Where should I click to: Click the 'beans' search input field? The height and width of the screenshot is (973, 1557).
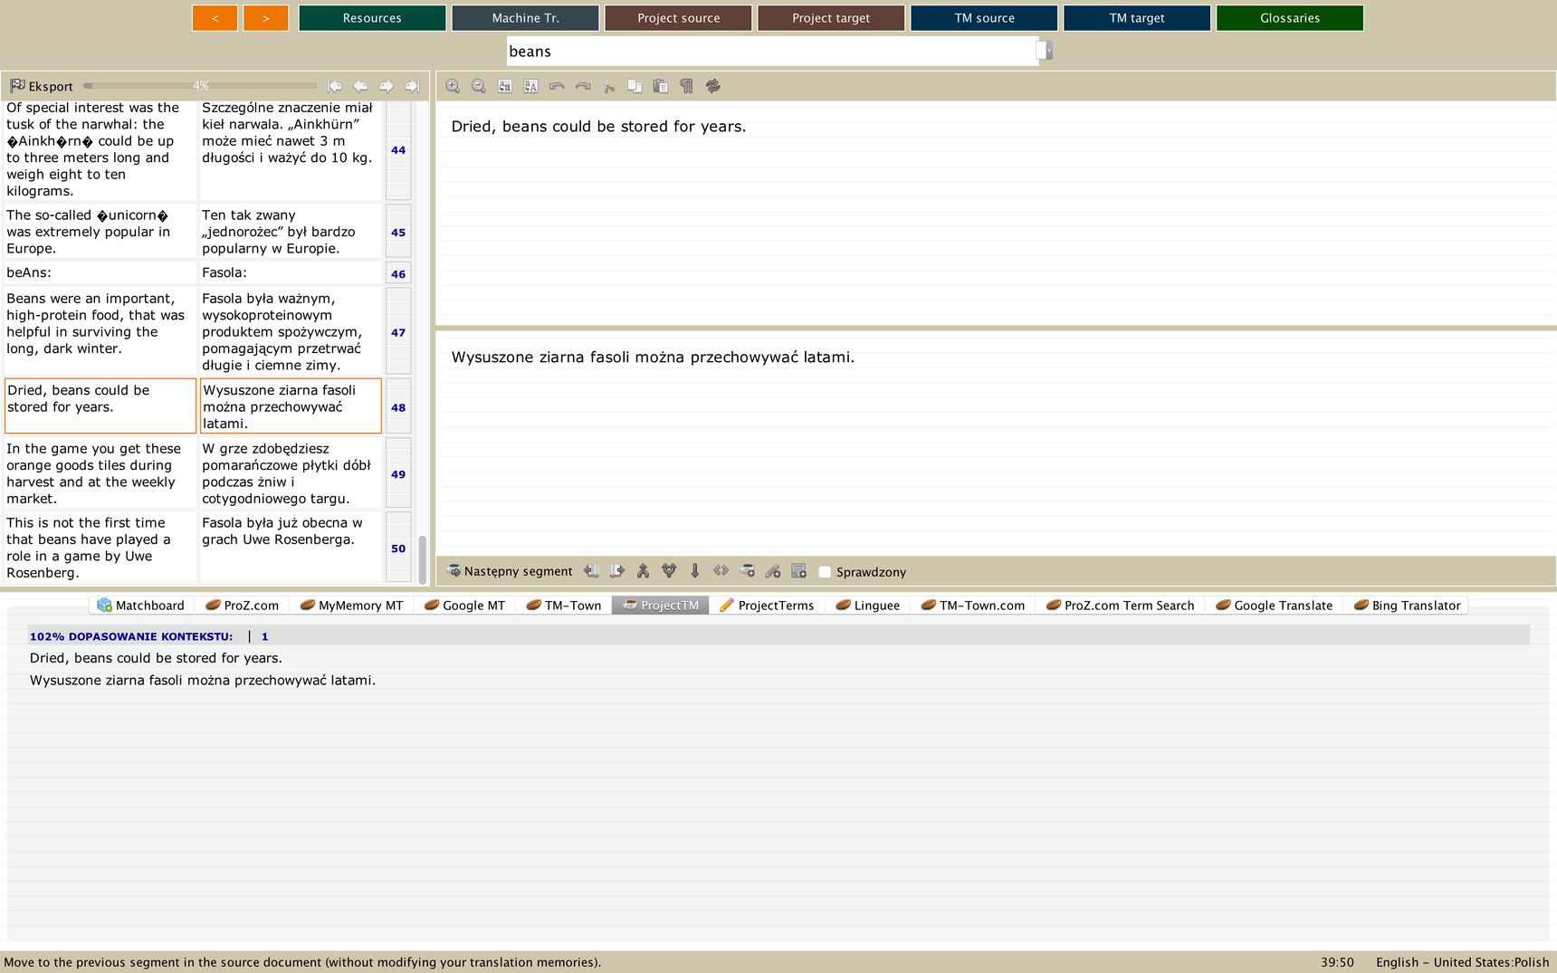point(771,51)
